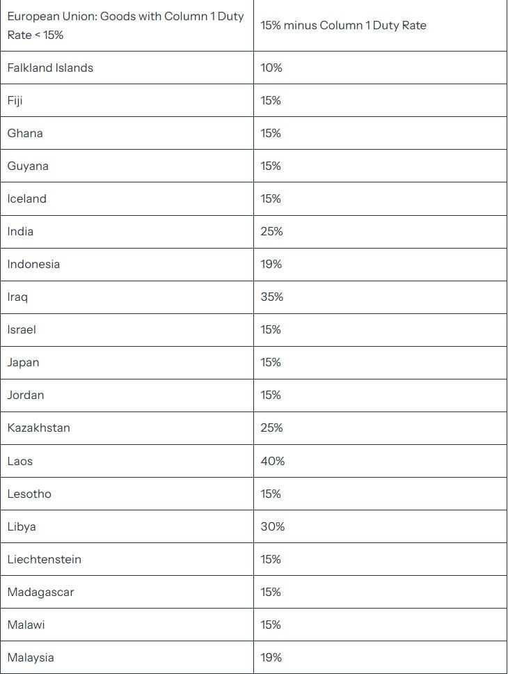Click the Iceland row label
This screenshot has height=674, width=508.
tap(27, 198)
